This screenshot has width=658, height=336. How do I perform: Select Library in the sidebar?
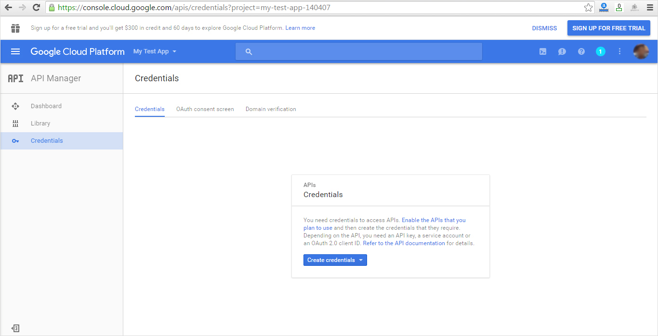pos(62,124)
